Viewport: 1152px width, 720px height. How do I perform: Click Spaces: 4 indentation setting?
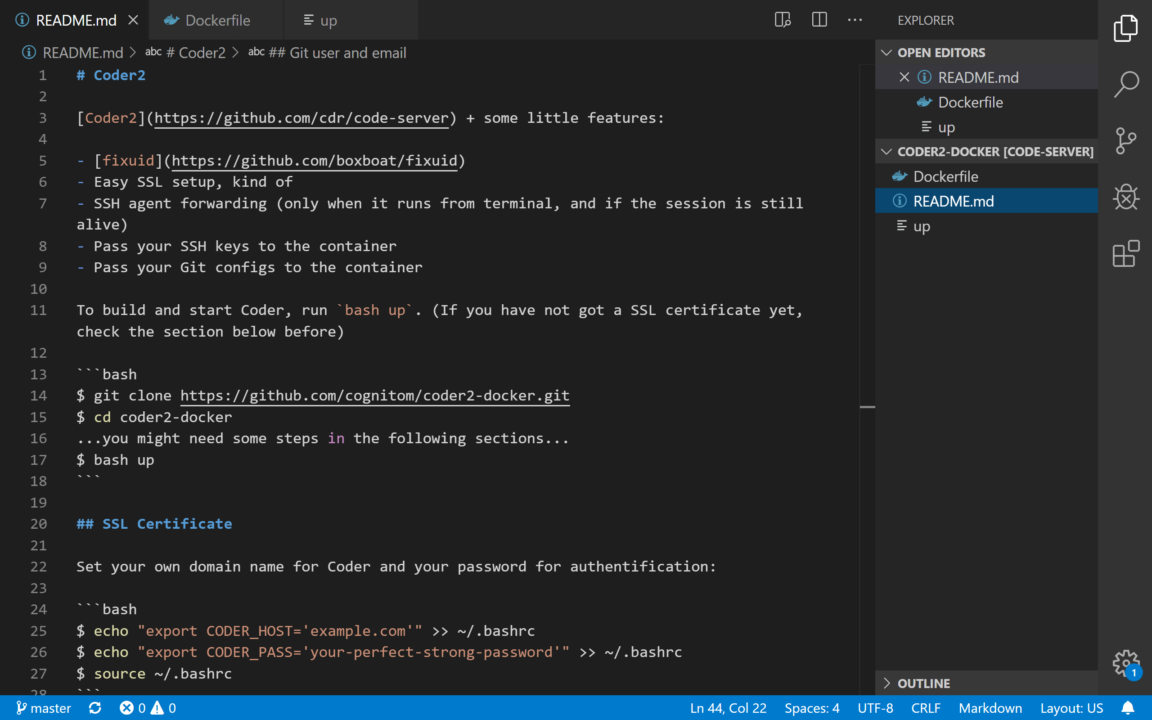[x=812, y=708]
